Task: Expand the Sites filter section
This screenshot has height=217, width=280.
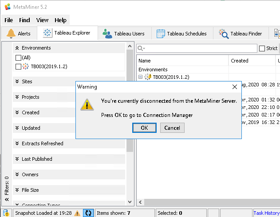Action: (x=17, y=81)
